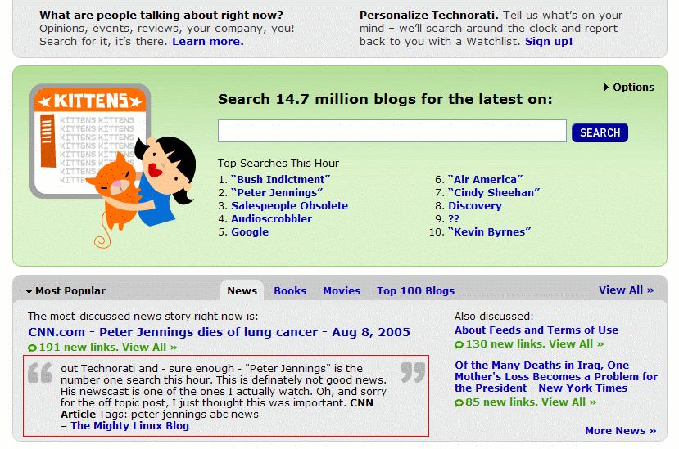The image size is (679, 449).
Task: Open the New York Times Iraq story link
Action: (556, 377)
